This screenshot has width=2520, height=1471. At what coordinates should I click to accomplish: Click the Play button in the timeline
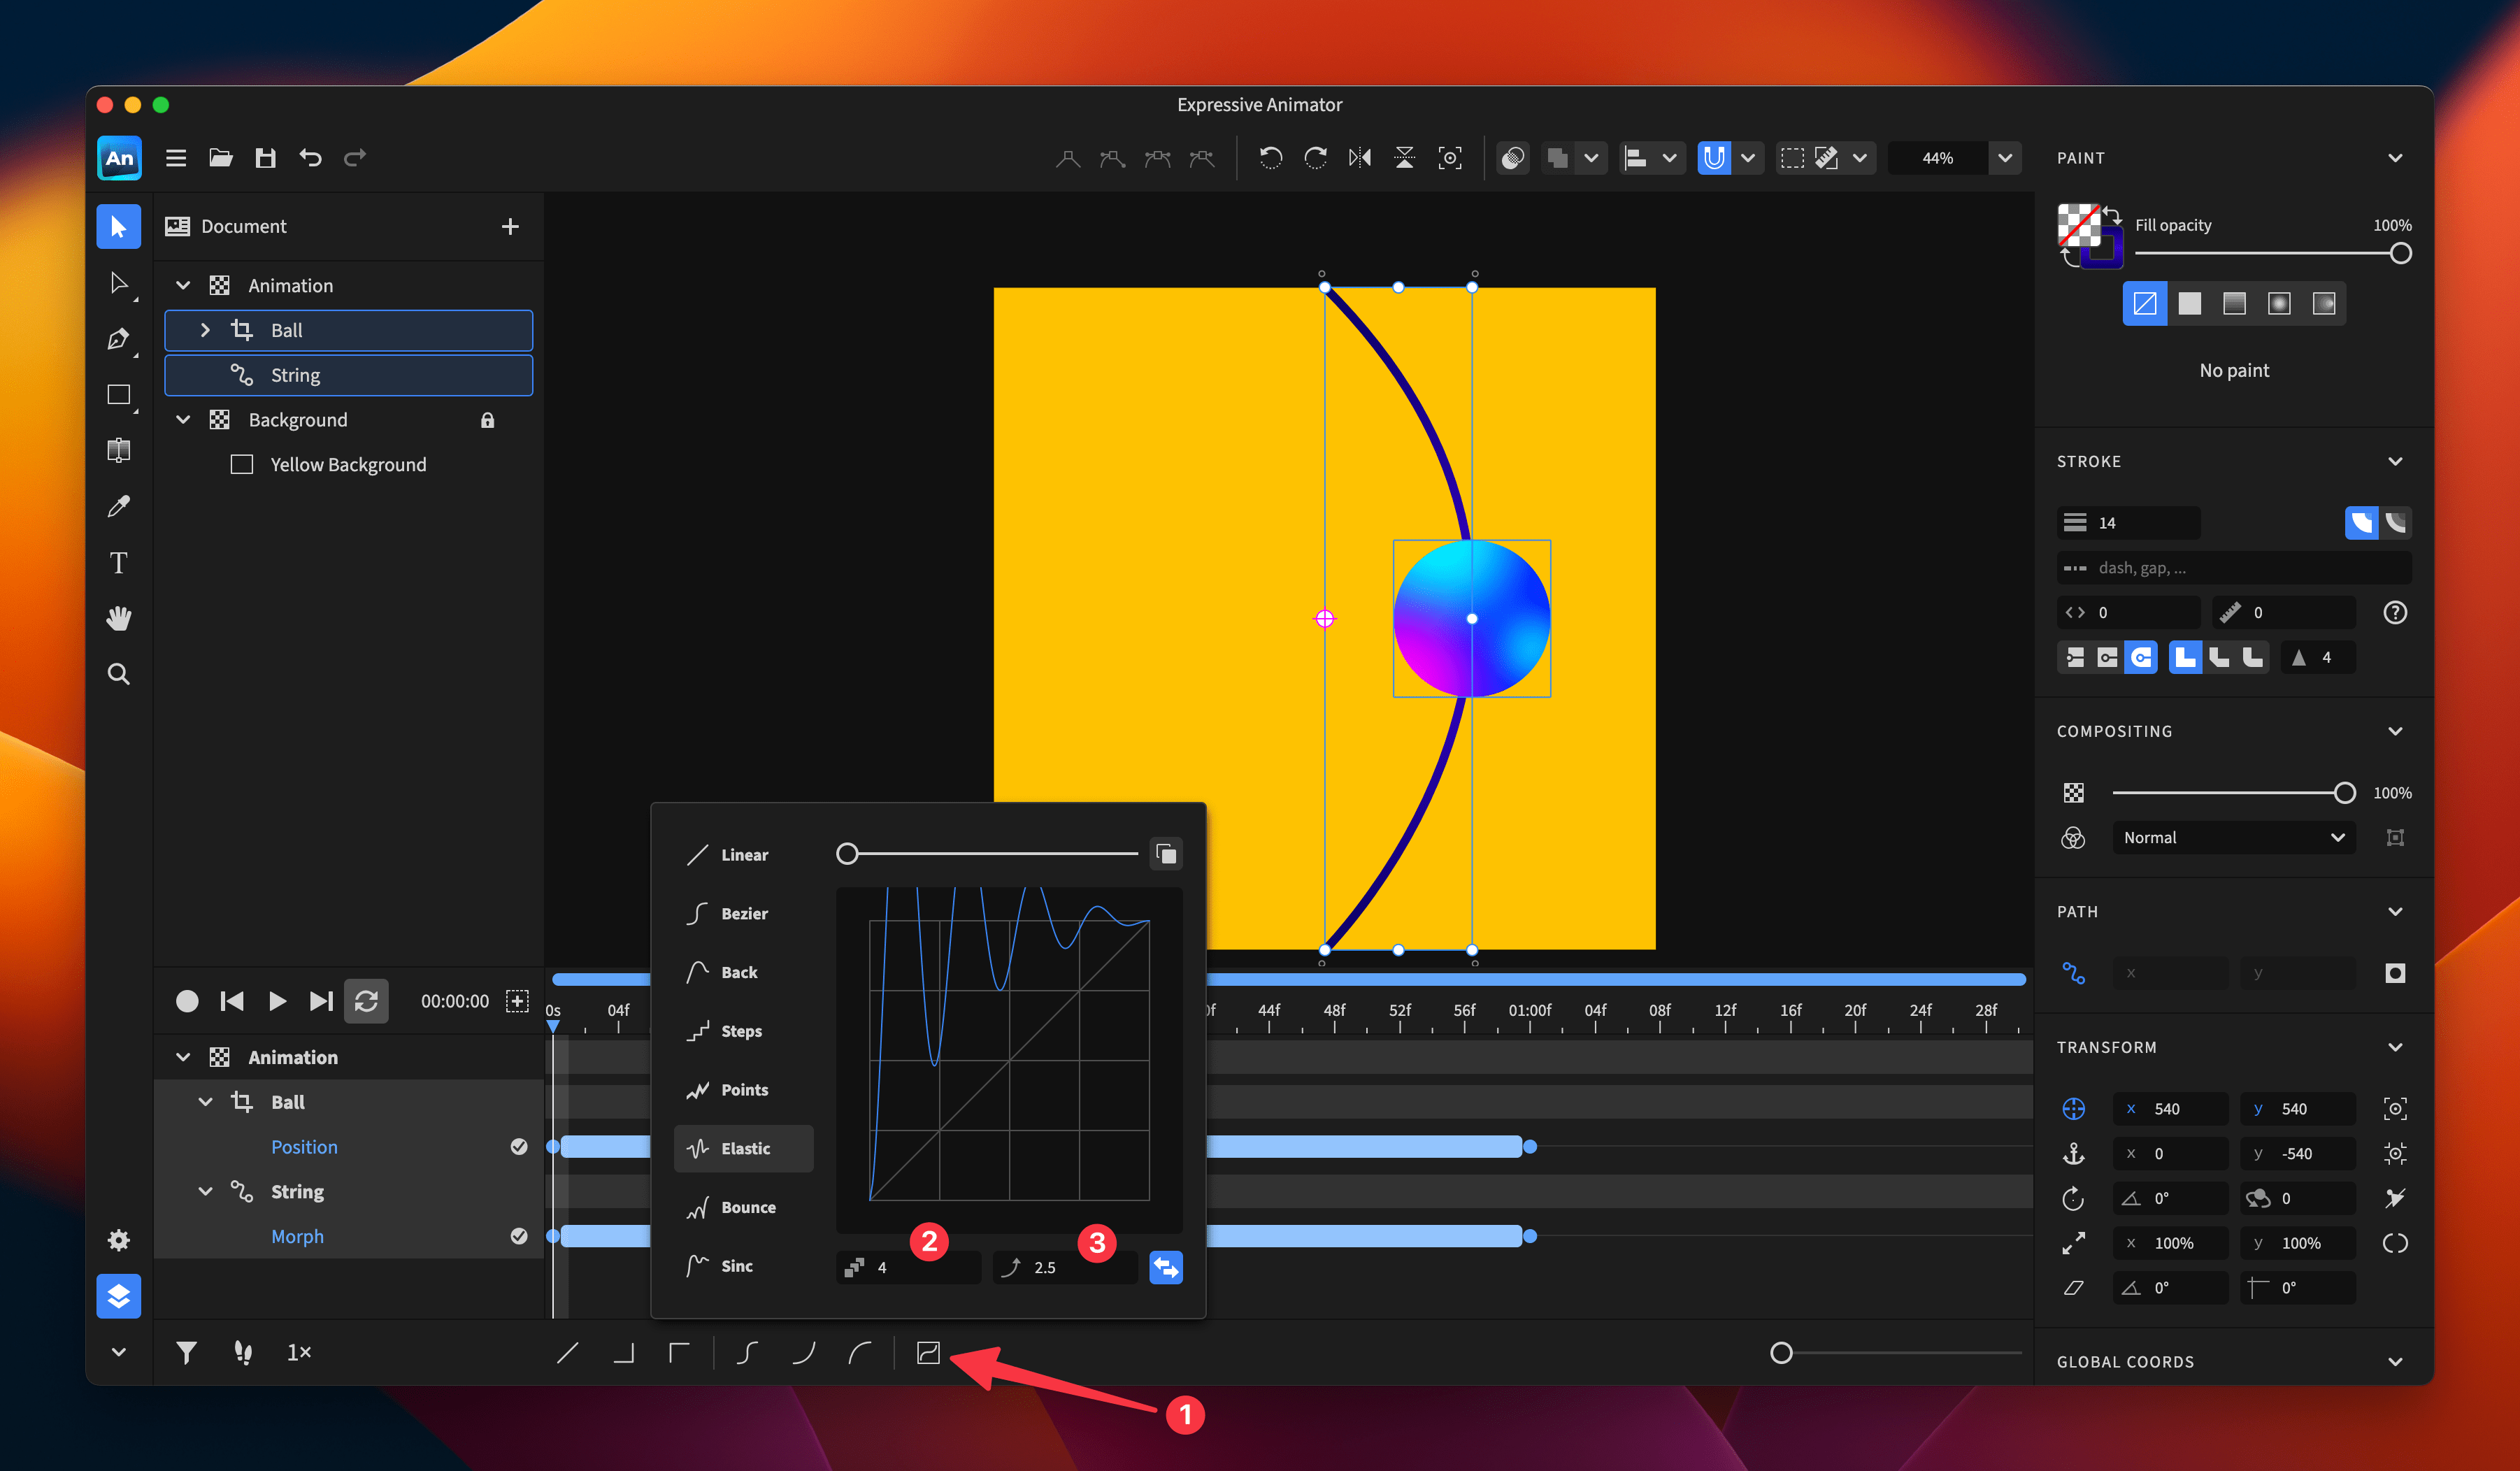click(277, 1000)
